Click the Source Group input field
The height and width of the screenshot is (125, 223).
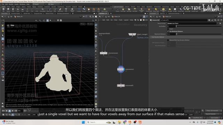192,23
